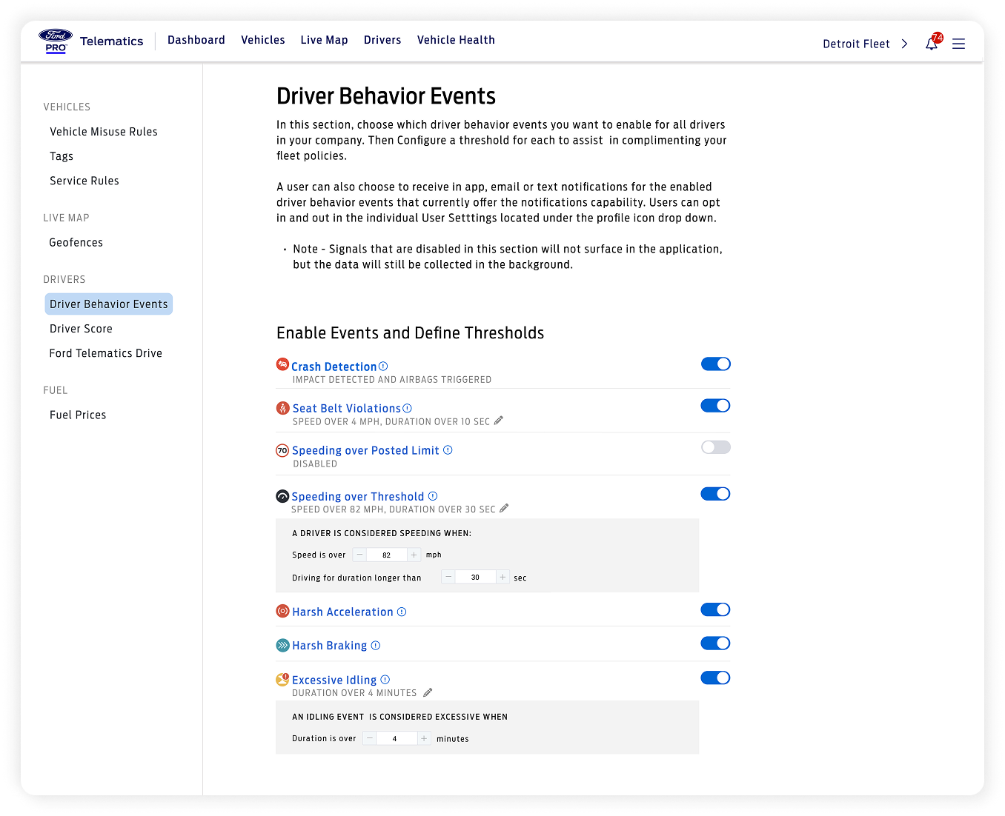Expand the Detroit Fleet selector chevron
The image size is (1005, 816).
coord(904,44)
